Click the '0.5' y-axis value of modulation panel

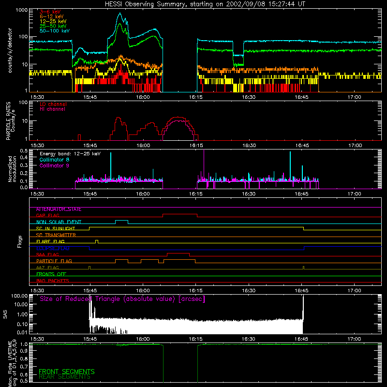(24, 151)
